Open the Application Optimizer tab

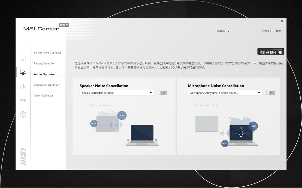pyautogui.click(x=47, y=85)
